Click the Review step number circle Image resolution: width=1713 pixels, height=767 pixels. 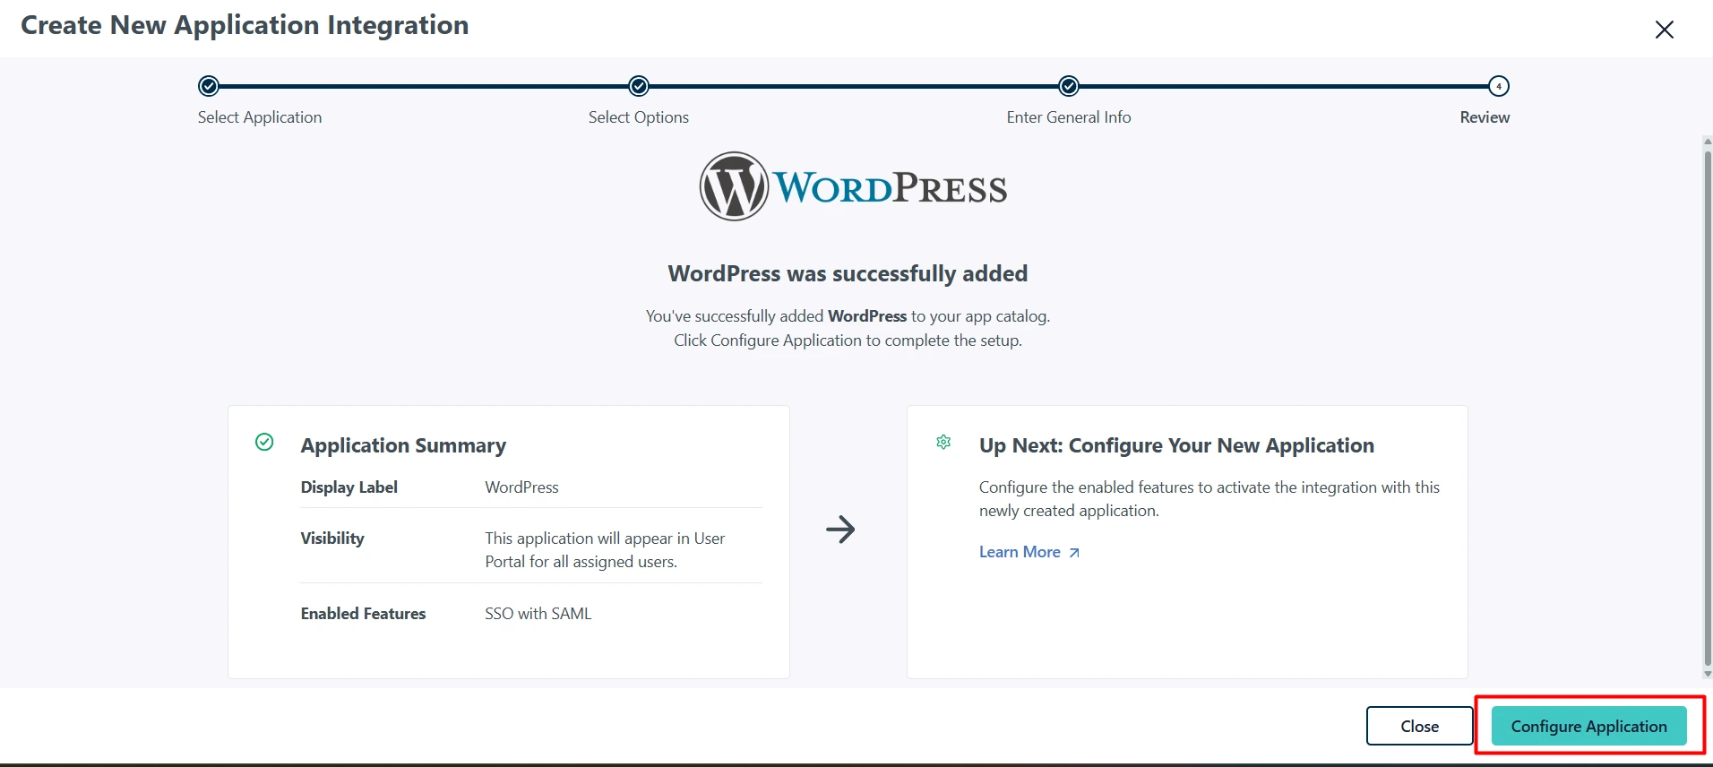coord(1499,86)
